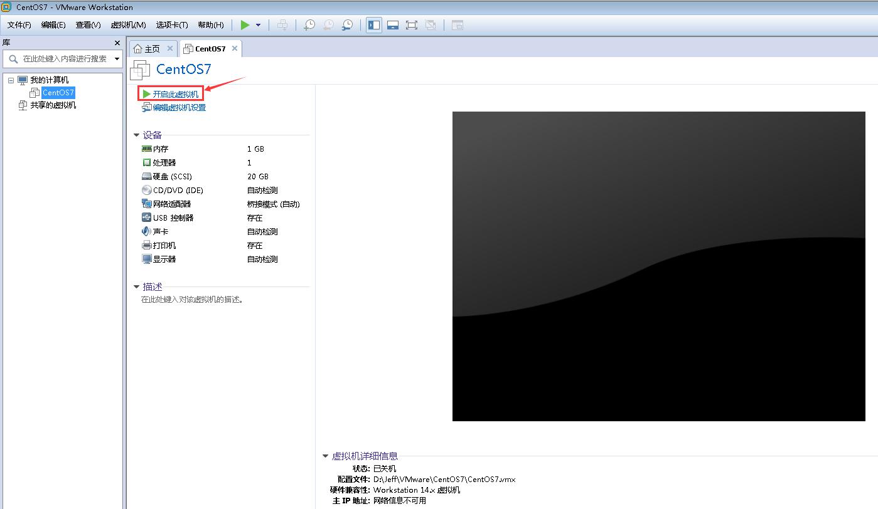Collapse the 设备 section

[x=136, y=135]
